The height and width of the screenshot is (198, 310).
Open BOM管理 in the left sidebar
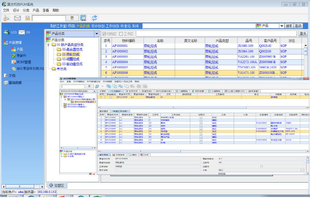[x=23, y=62]
